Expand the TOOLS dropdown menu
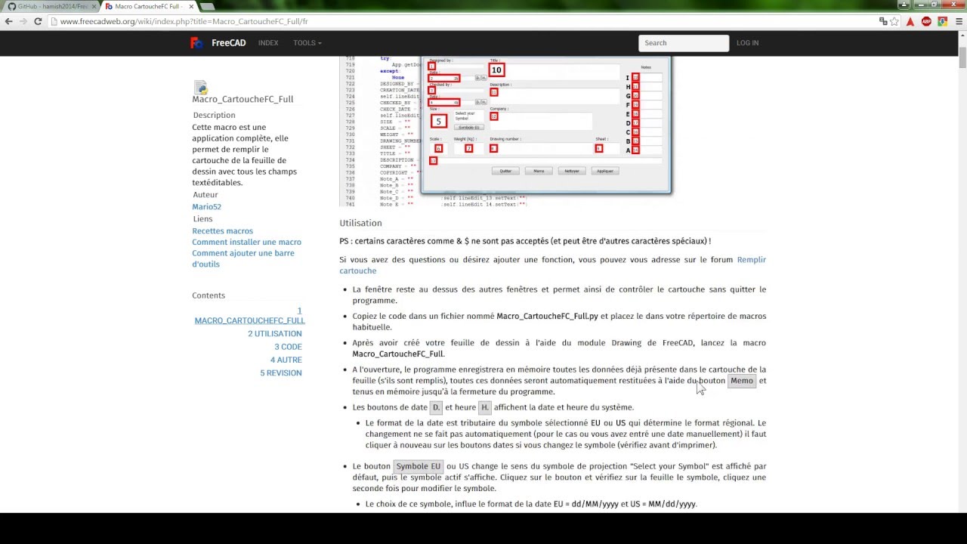 [x=307, y=43]
